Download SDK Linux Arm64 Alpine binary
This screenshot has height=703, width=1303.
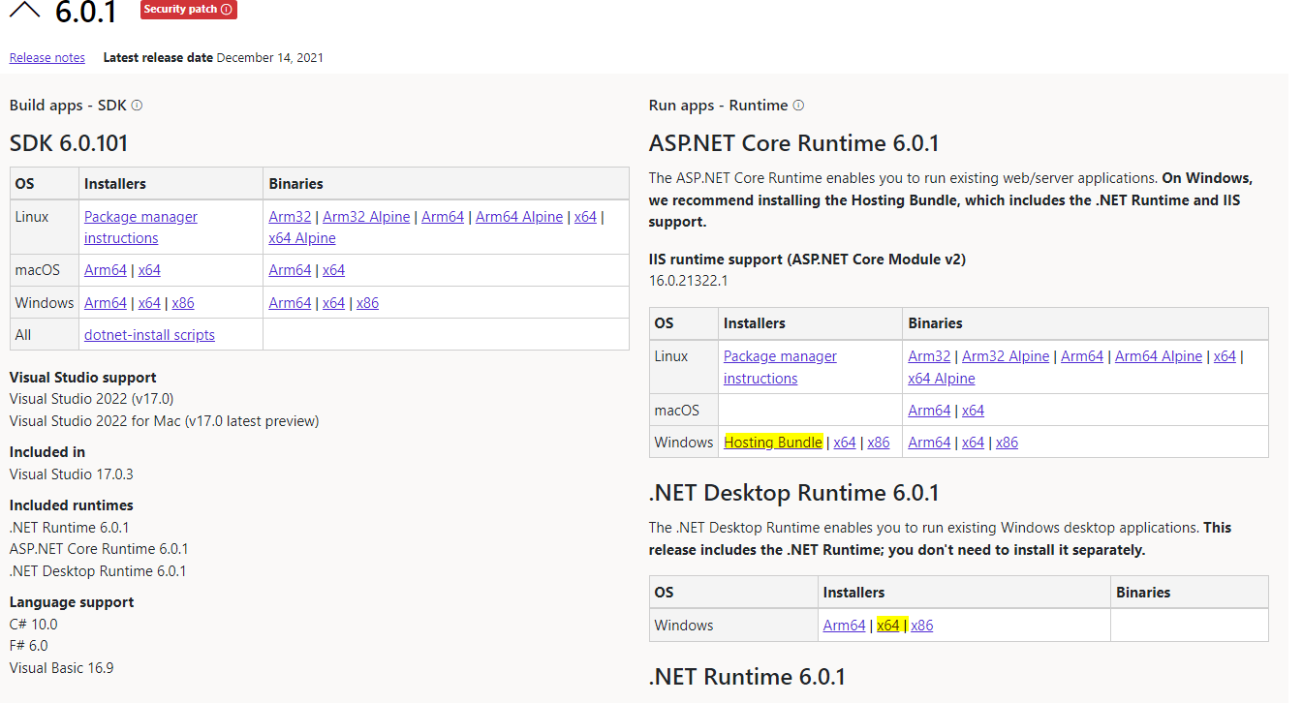(x=519, y=217)
